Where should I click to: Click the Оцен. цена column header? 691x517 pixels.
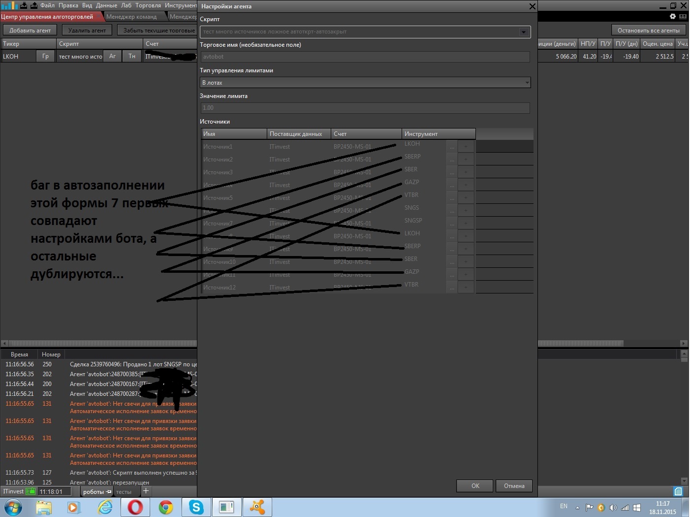(658, 44)
